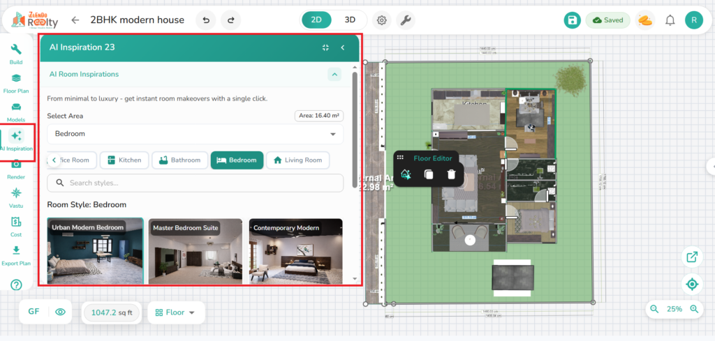Delete floor using trash icon
Screen dimensions: 715x341
pos(451,174)
